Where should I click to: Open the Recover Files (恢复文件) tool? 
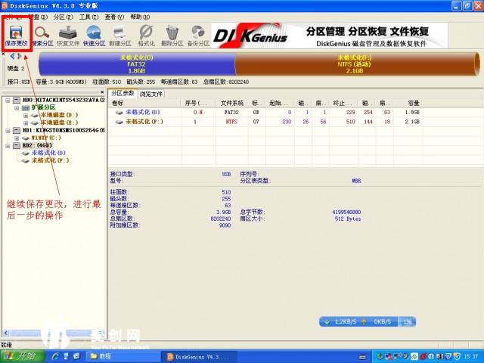pyautogui.click(x=68, y=34)
